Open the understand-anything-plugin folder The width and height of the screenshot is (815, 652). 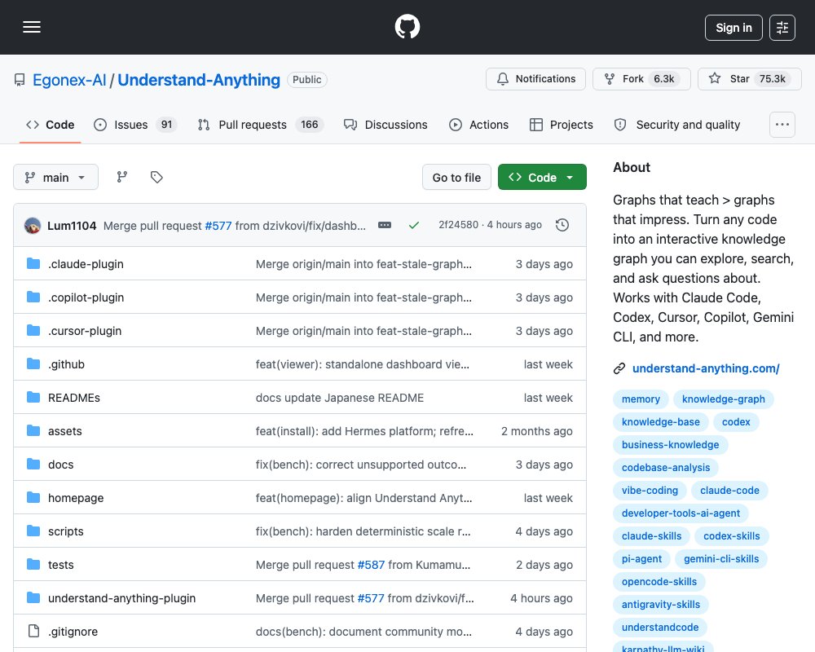pos(121,598)
